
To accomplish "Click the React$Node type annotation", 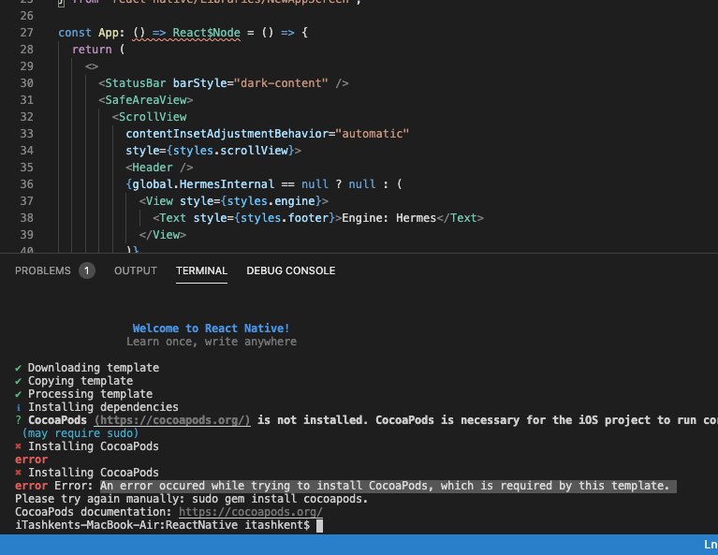I will click(206, 33).
